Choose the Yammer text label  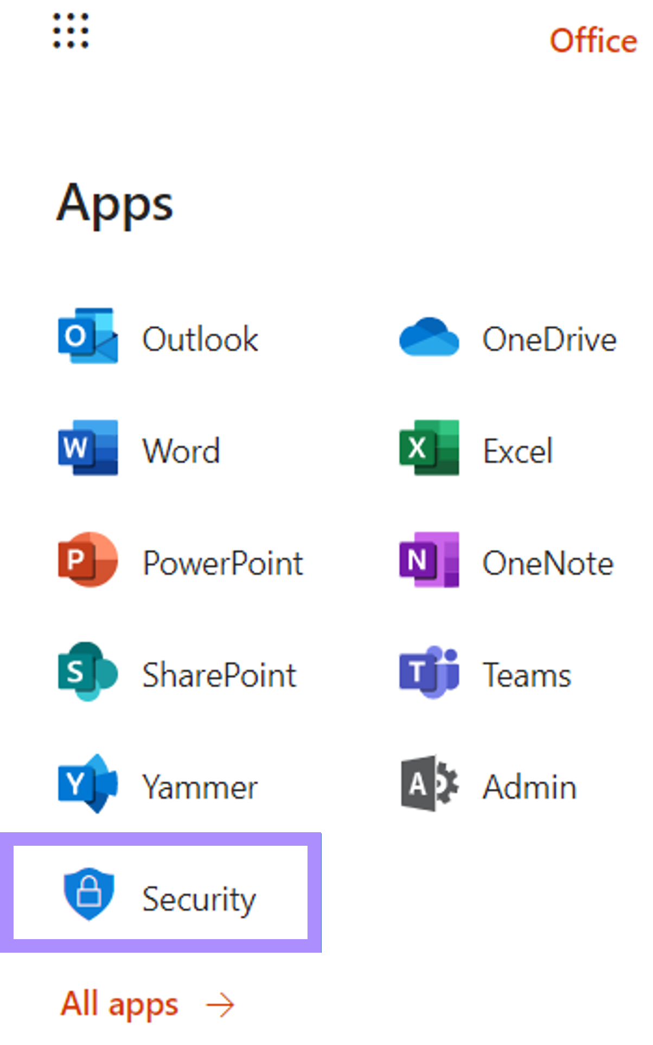pos(200,787)
